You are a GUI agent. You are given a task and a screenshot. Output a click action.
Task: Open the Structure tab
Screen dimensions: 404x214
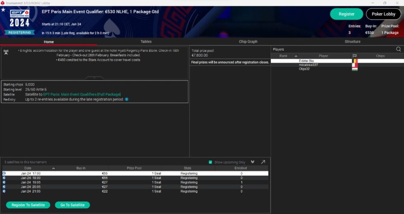352,41
